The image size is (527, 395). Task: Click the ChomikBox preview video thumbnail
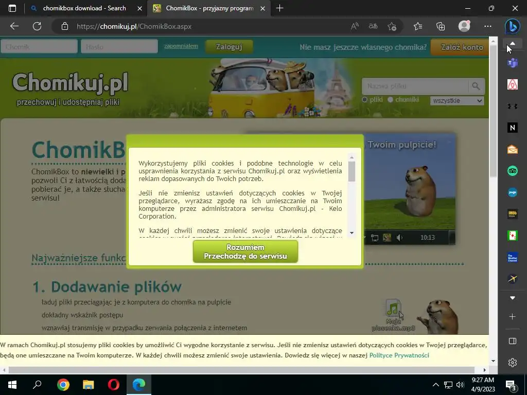pos(409,188)
